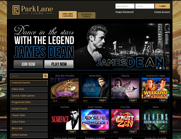Viewport: 181px width, 139px height.
Task: Select the first banner carousel dot
Action: point(157,68)
